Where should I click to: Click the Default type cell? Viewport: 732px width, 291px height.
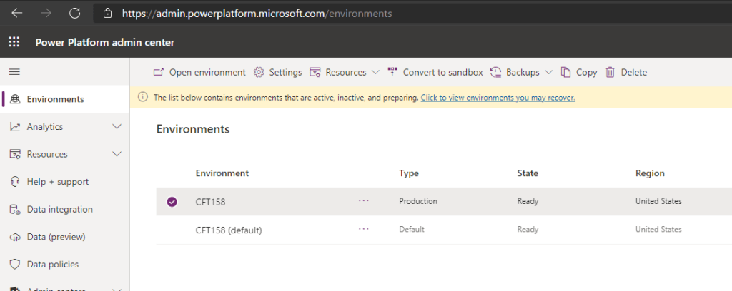(x=412, y=229)
